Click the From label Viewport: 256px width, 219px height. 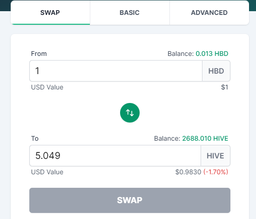(39, 54)
